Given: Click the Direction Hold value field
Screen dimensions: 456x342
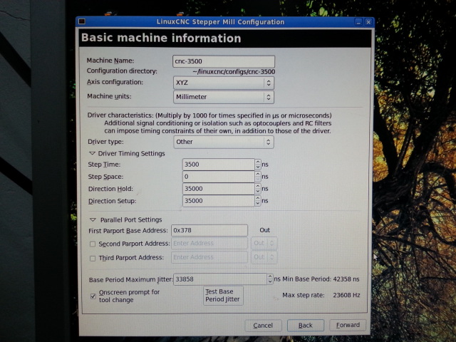Looking at the screenshot, I should [219, 189].
